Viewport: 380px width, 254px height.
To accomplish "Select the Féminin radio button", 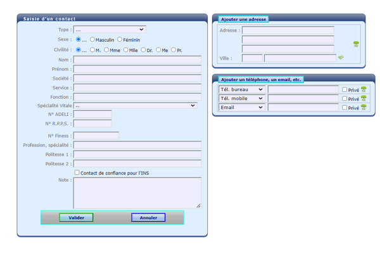I will coord(120,39).
